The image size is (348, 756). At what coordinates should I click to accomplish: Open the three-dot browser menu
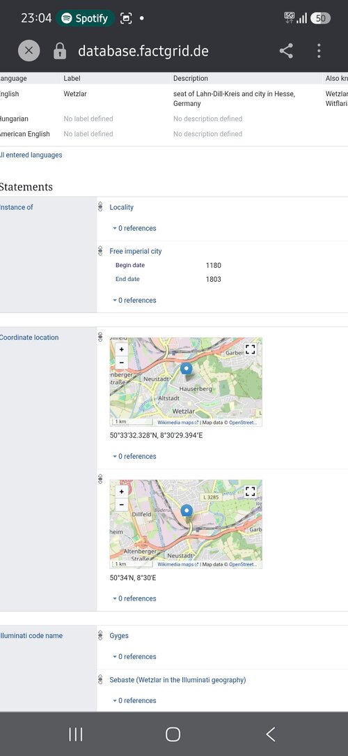(319, 51)
